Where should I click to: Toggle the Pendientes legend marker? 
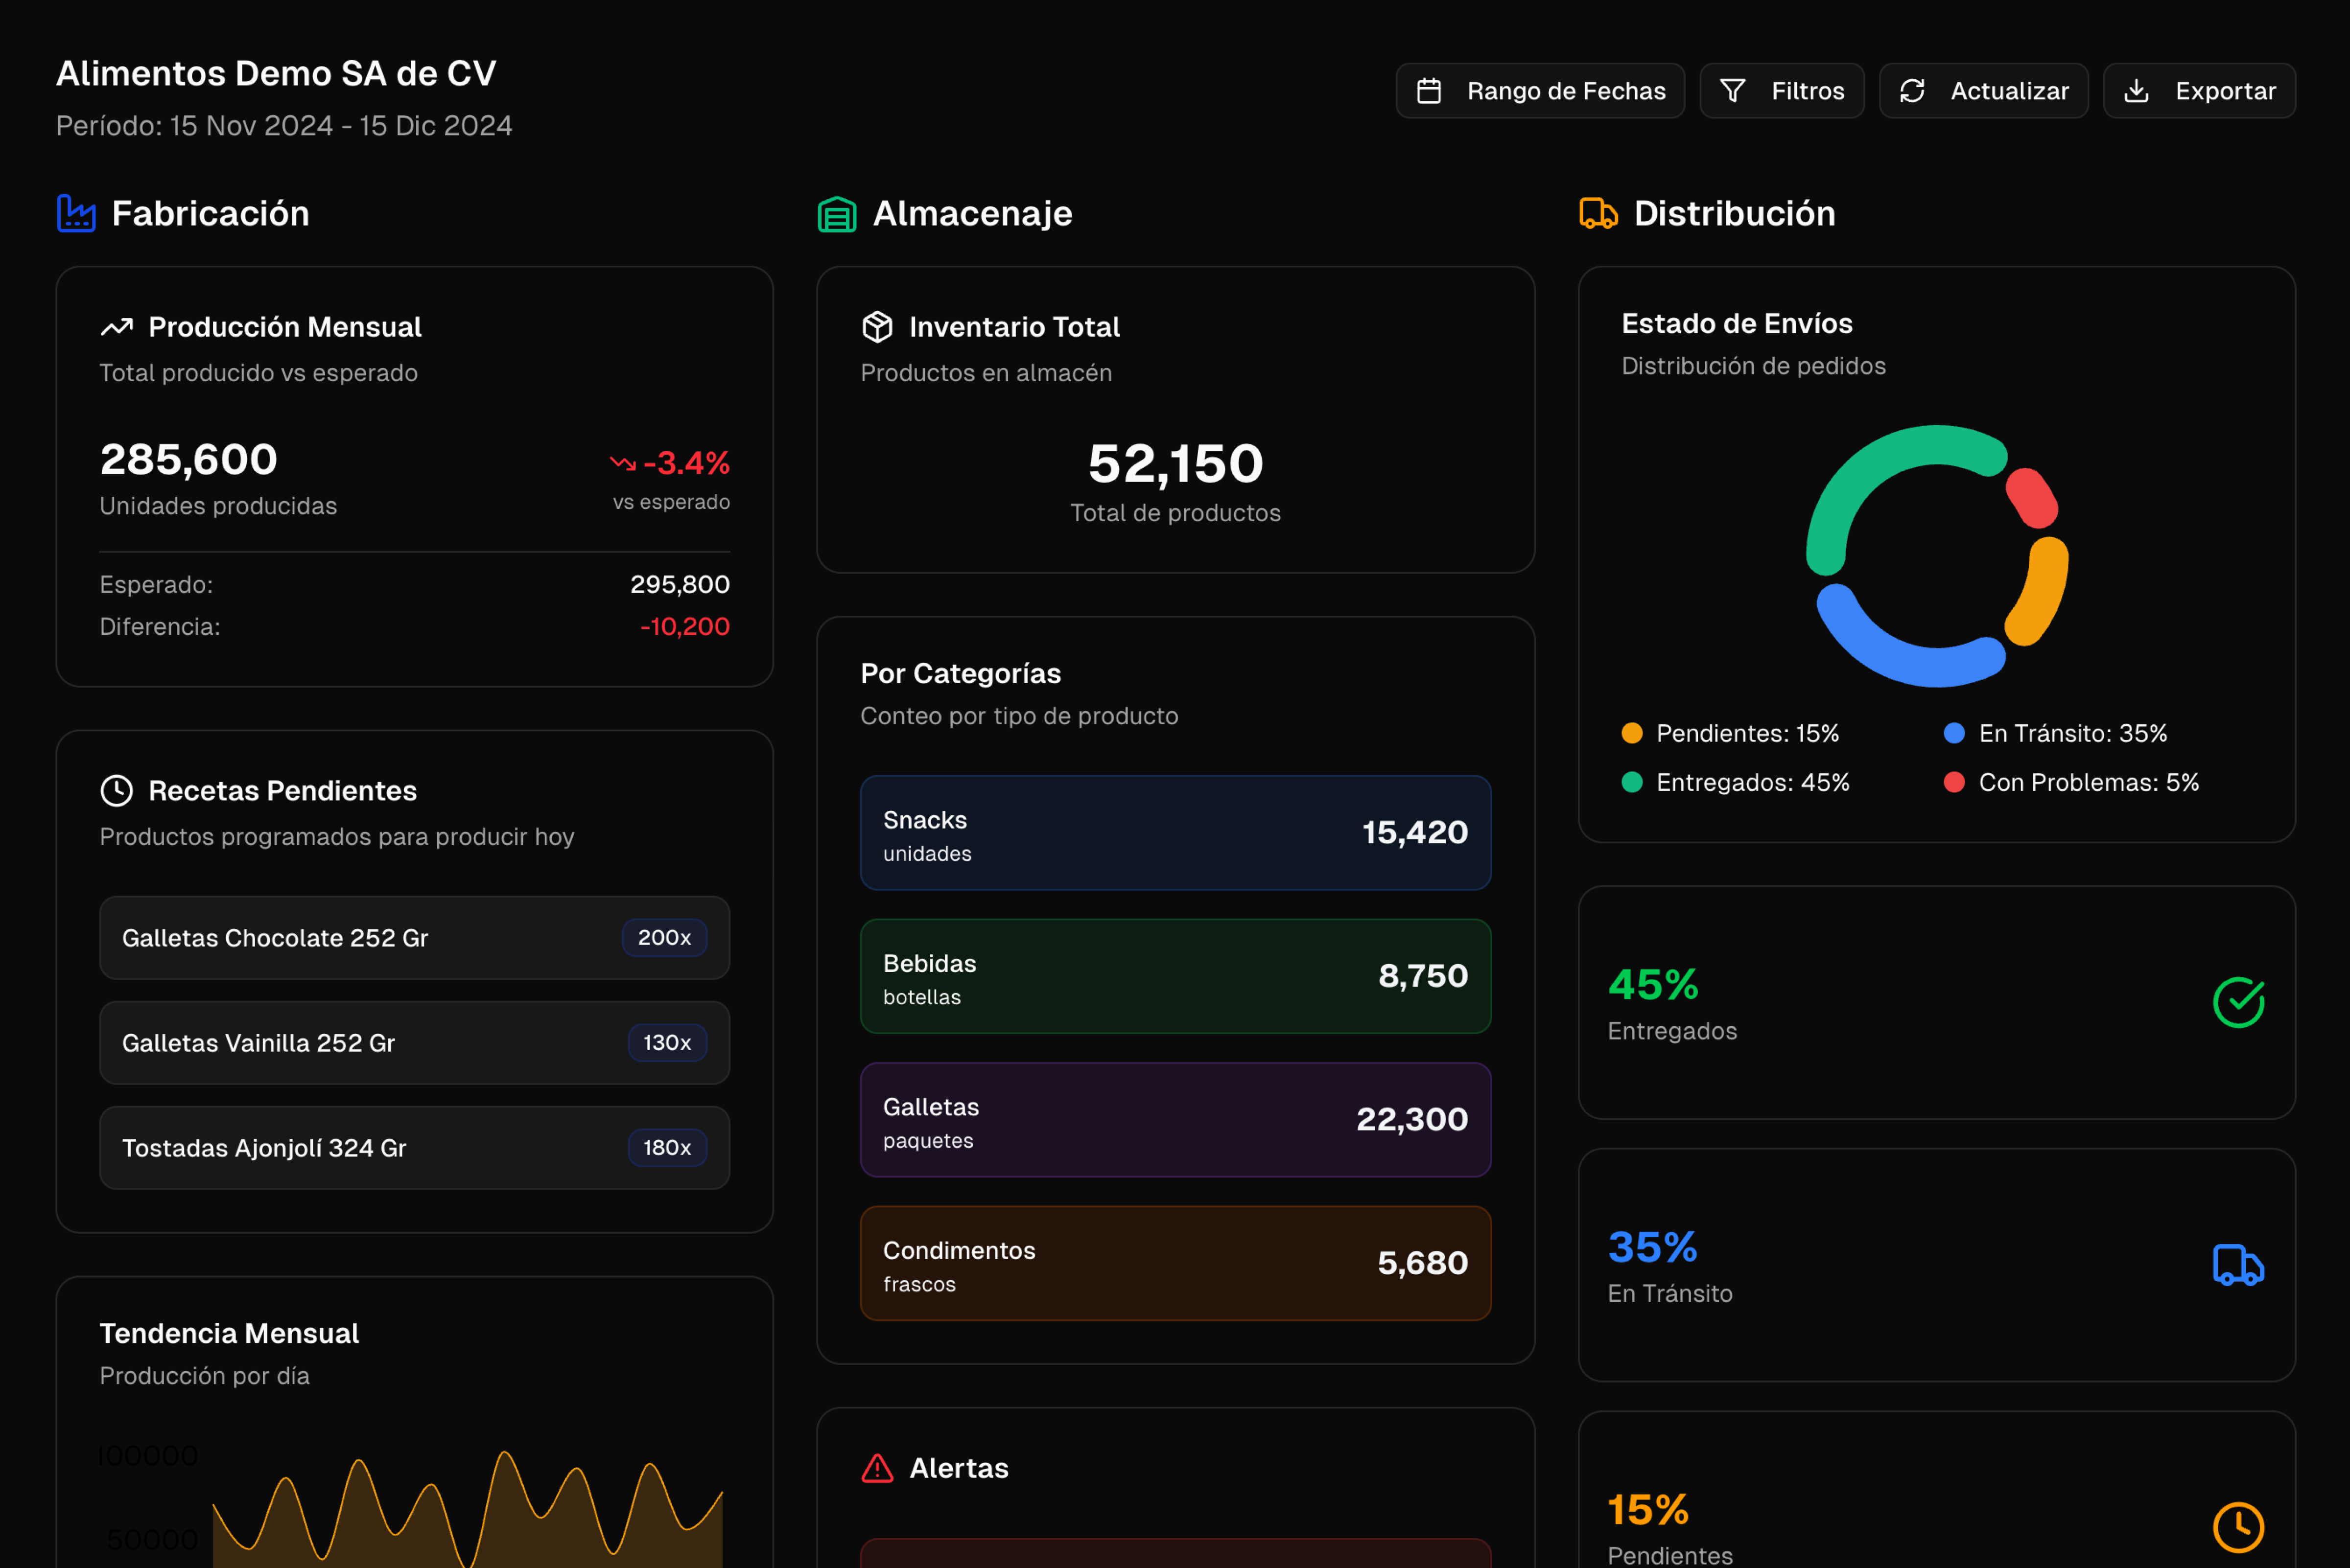tap(1633, 733)
